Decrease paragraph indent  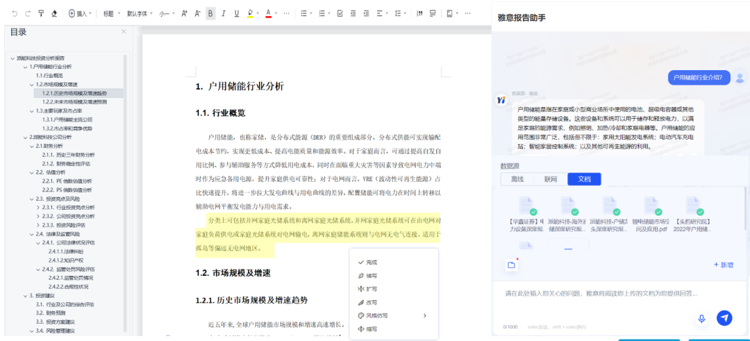click(353, 13)
